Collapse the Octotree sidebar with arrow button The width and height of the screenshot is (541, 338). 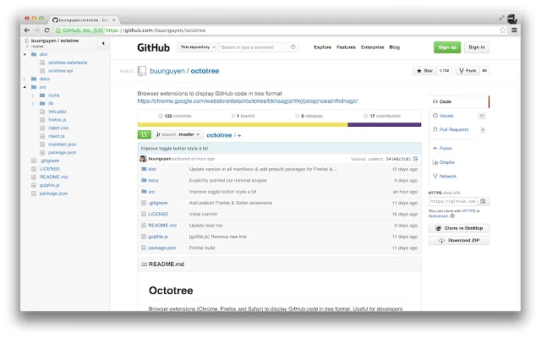pyautogui.click(x=103, y=43)
